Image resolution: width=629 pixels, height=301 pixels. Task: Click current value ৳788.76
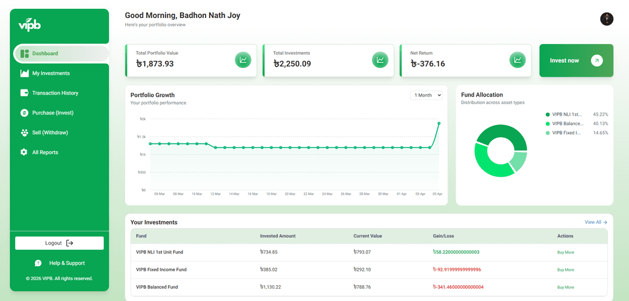362,287
